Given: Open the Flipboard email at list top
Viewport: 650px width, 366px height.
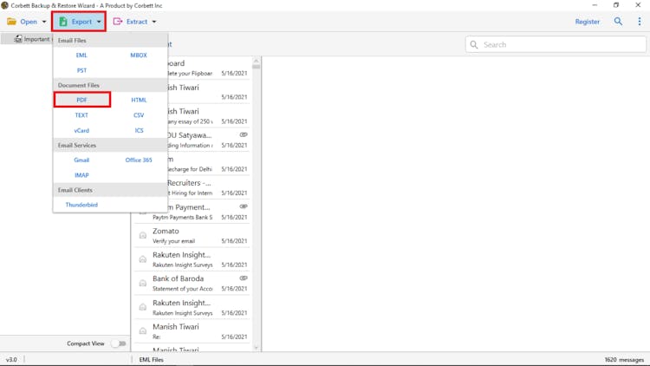Looking at the screenshot, I should tap(209, 68).
